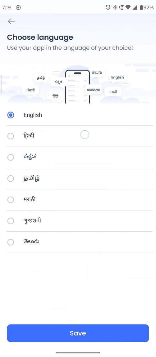Tap the battery status icon

click(x=141, y=8)
